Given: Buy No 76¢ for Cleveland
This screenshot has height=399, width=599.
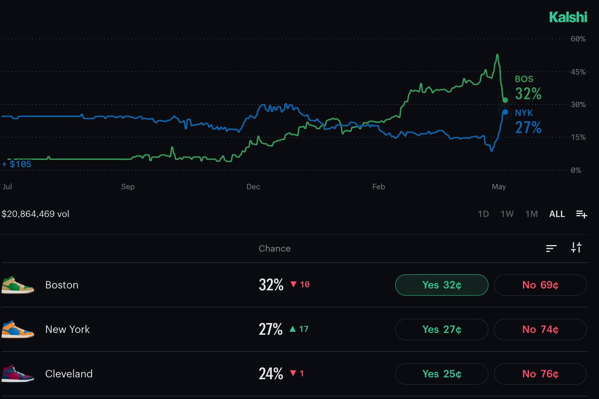Looking at the screenshot, I should pyautogui.click(x=540, y=374).
